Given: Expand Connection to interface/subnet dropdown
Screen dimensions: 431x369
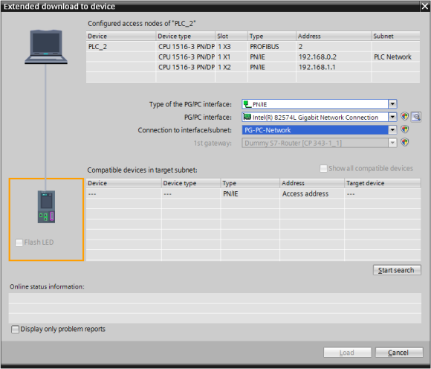Looking at the screenshot, I should coord(392,129).
